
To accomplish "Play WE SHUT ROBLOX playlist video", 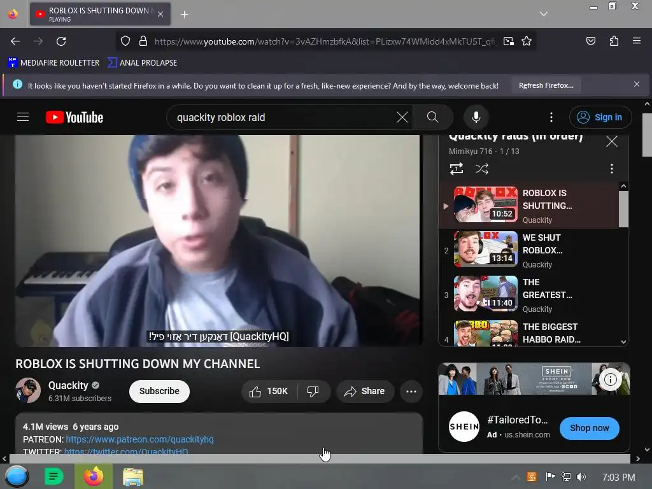I will click(528, 250).
